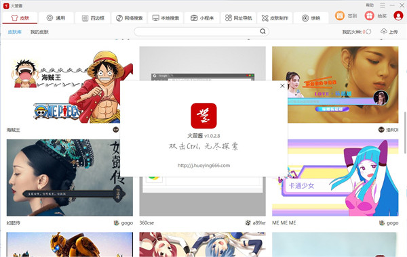
Task: Click a89bxr author avatar under 360cse
Action: click(248, 223)
